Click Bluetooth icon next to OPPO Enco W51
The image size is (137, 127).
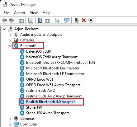22,79
